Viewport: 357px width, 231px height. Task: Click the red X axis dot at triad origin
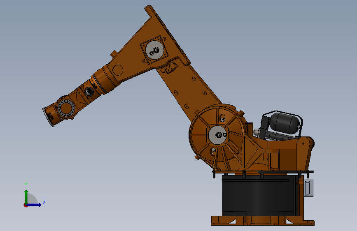[x=26, y=205]
